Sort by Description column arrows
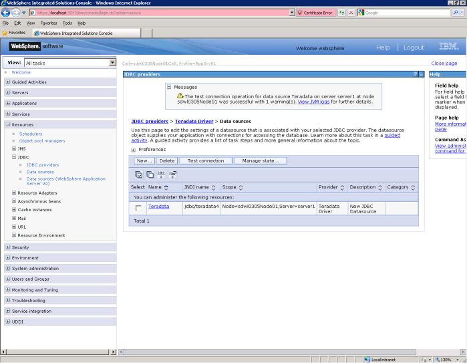The width and height of the screenshot is (467, 363). pyautogui.click(x=380, y=187)
